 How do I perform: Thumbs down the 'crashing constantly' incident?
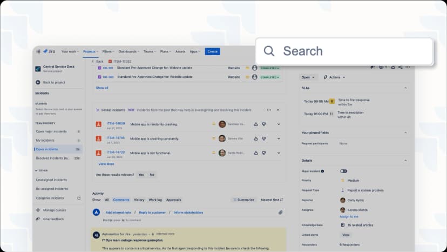point(264,138)
